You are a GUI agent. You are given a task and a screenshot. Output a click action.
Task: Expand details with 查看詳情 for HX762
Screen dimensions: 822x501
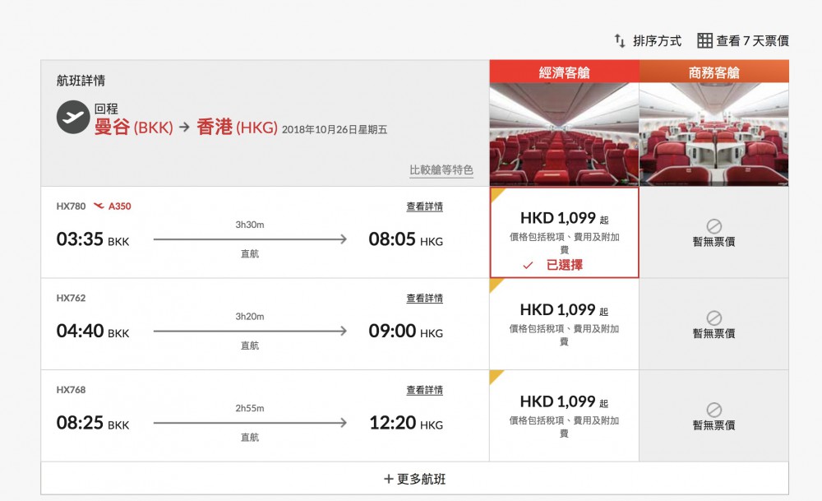pos(423,299)
